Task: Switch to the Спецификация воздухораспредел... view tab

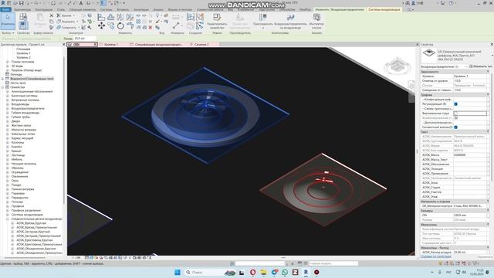Action: 158,45
